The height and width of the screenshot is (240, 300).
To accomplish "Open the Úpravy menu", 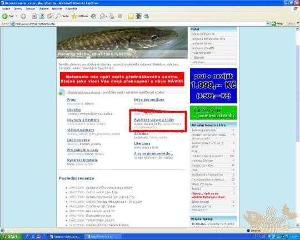I will click(x=18, y=9).
